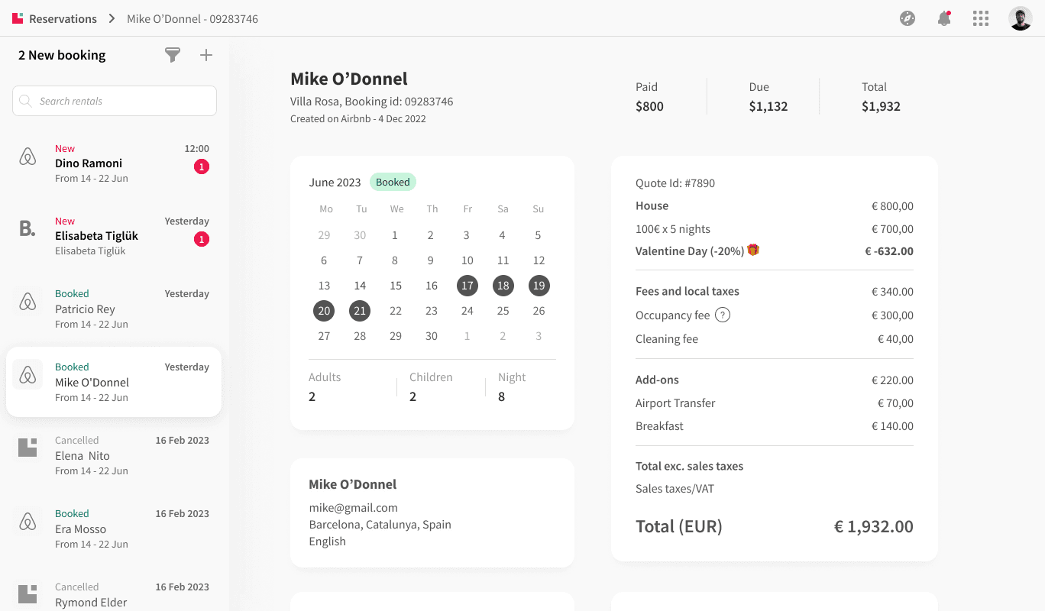
Task: Open the apps grid menu
Action: 981,18
